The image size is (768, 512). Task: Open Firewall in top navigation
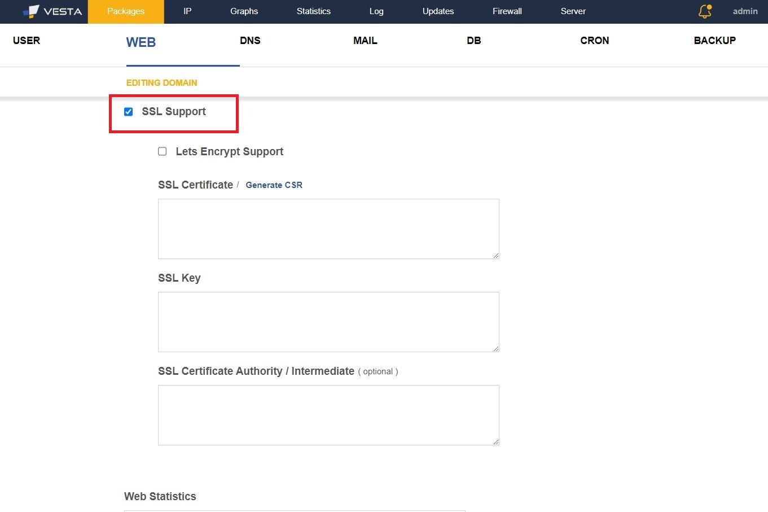pos(507,11)
